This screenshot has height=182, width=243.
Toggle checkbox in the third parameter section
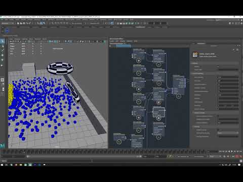[218, 116]
